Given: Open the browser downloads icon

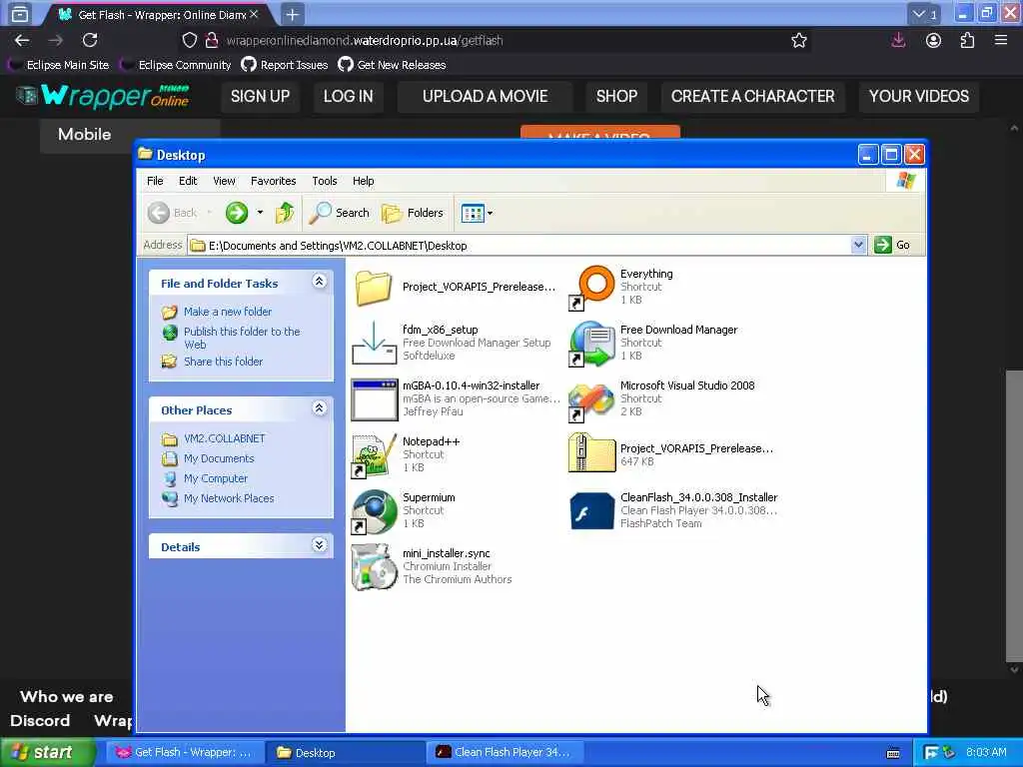Looking at the screenshot, I should [898, 40].
